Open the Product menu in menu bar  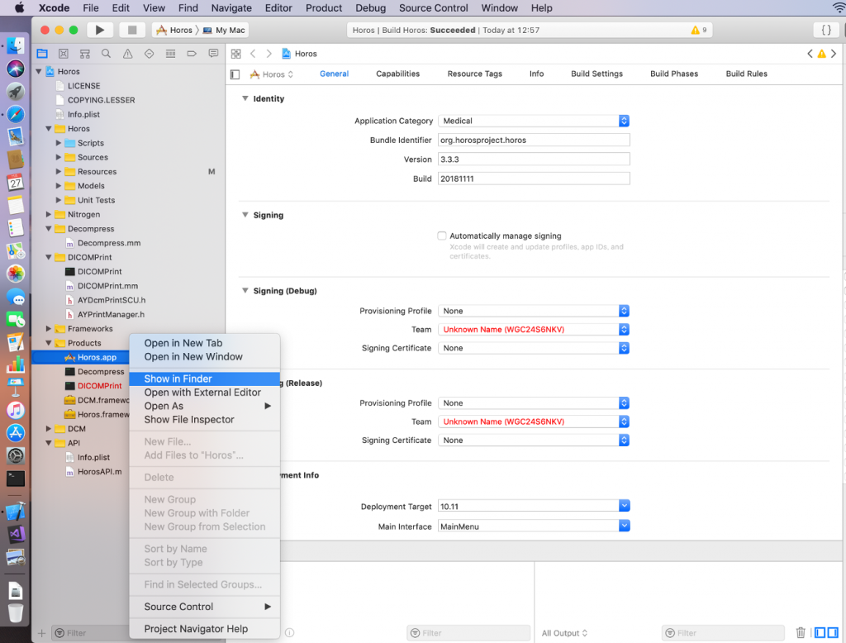coord(324,8)
